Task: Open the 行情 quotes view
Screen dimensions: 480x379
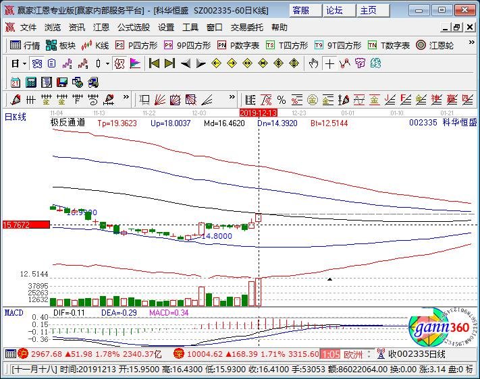Action: [x=25, y=46]
